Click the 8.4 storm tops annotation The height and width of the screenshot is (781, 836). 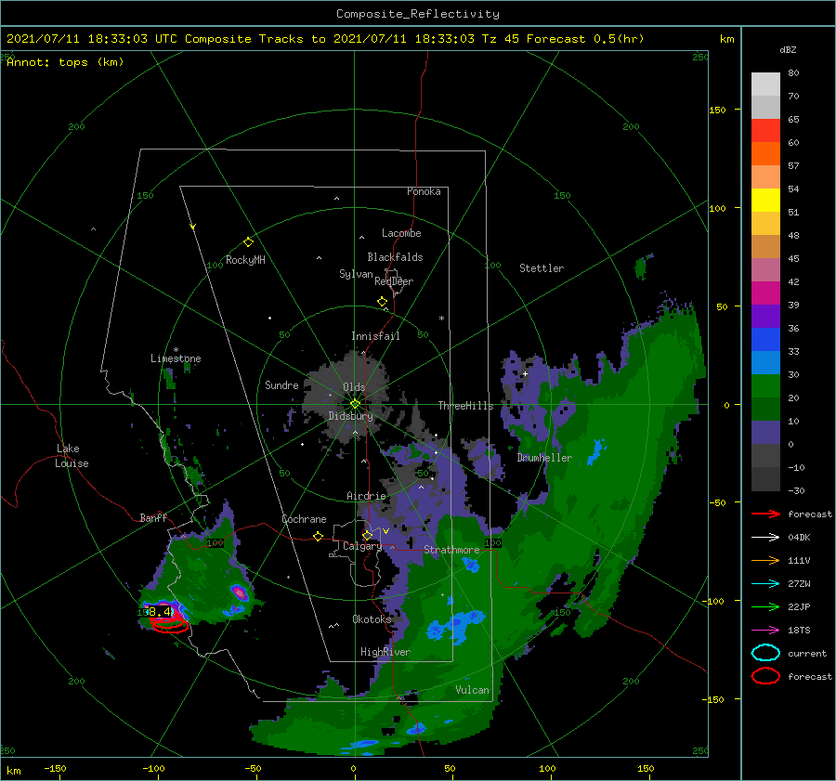pyautogui.click(x=159, y=611)
